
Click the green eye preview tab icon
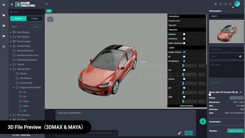49,11
